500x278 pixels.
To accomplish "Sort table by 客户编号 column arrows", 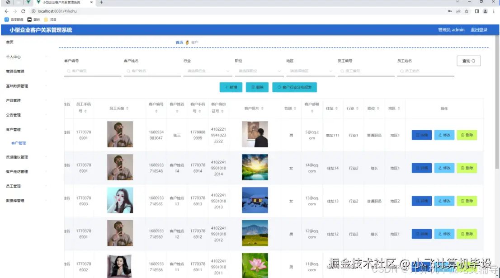I will tap(156, 111).
